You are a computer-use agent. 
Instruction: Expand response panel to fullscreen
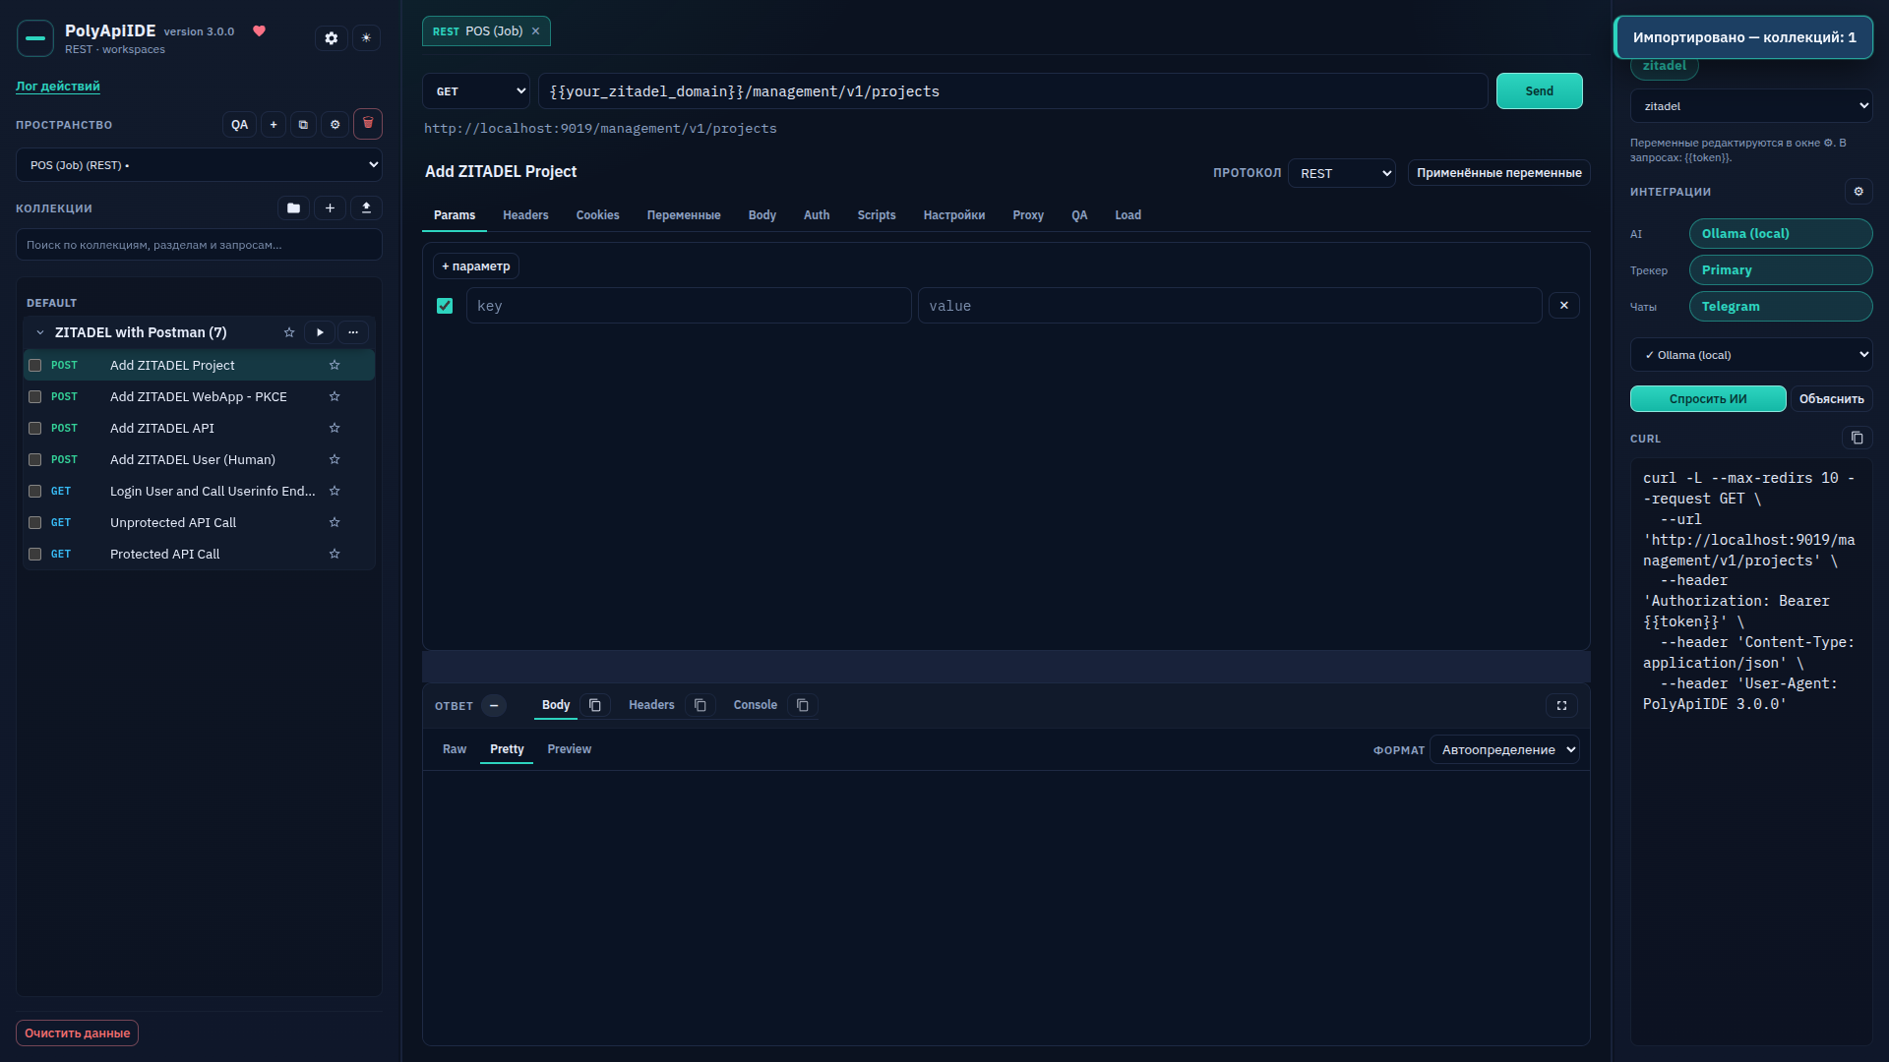pyautogui.click(x=1561, y=706)
